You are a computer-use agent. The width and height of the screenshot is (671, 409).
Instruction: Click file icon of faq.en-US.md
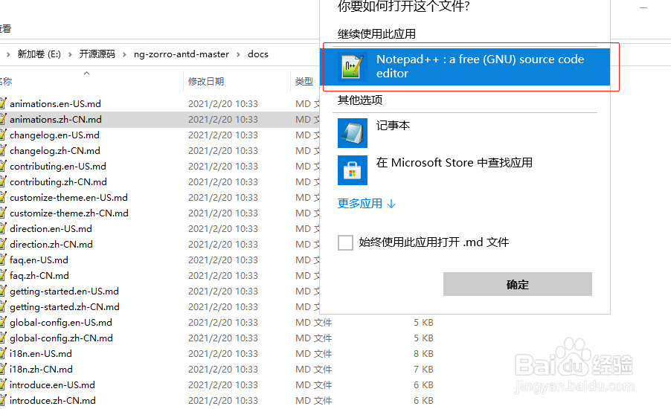3,260
